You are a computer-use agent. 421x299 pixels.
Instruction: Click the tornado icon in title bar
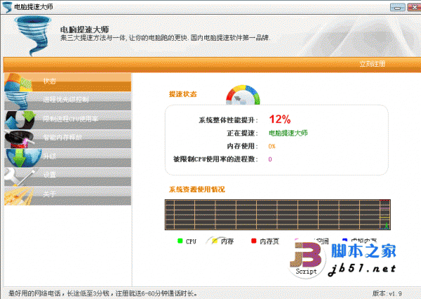click(x=7, y=7)
